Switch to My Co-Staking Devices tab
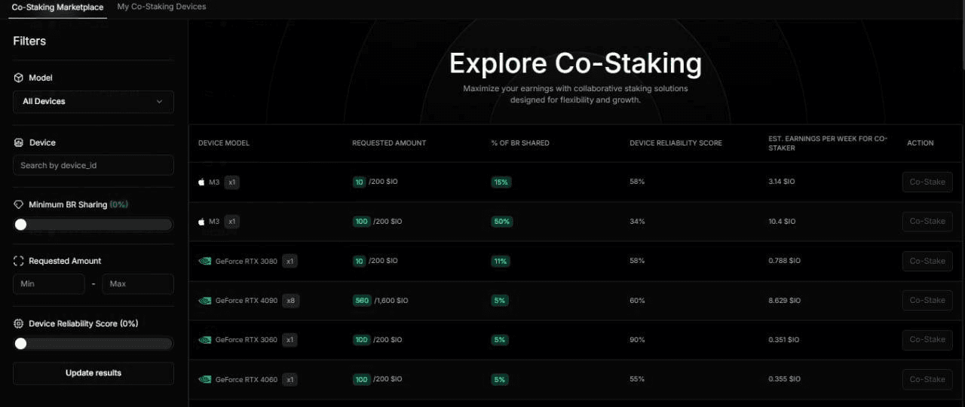This screenshot has height=407, width=965. (x=161, y=7)
